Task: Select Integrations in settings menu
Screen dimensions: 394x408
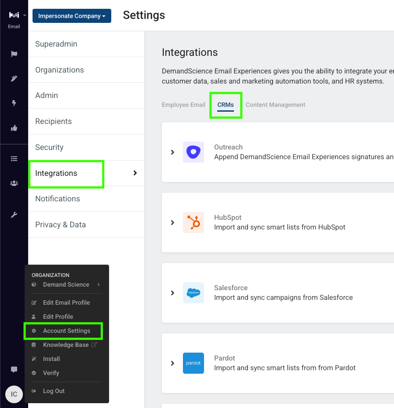Action: click(x=86, y=173)
